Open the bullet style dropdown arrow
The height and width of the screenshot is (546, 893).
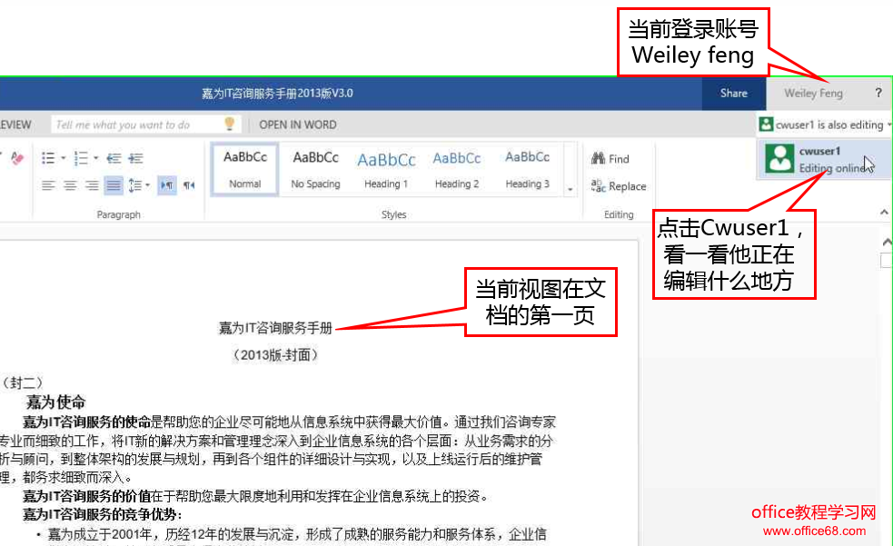64,158
